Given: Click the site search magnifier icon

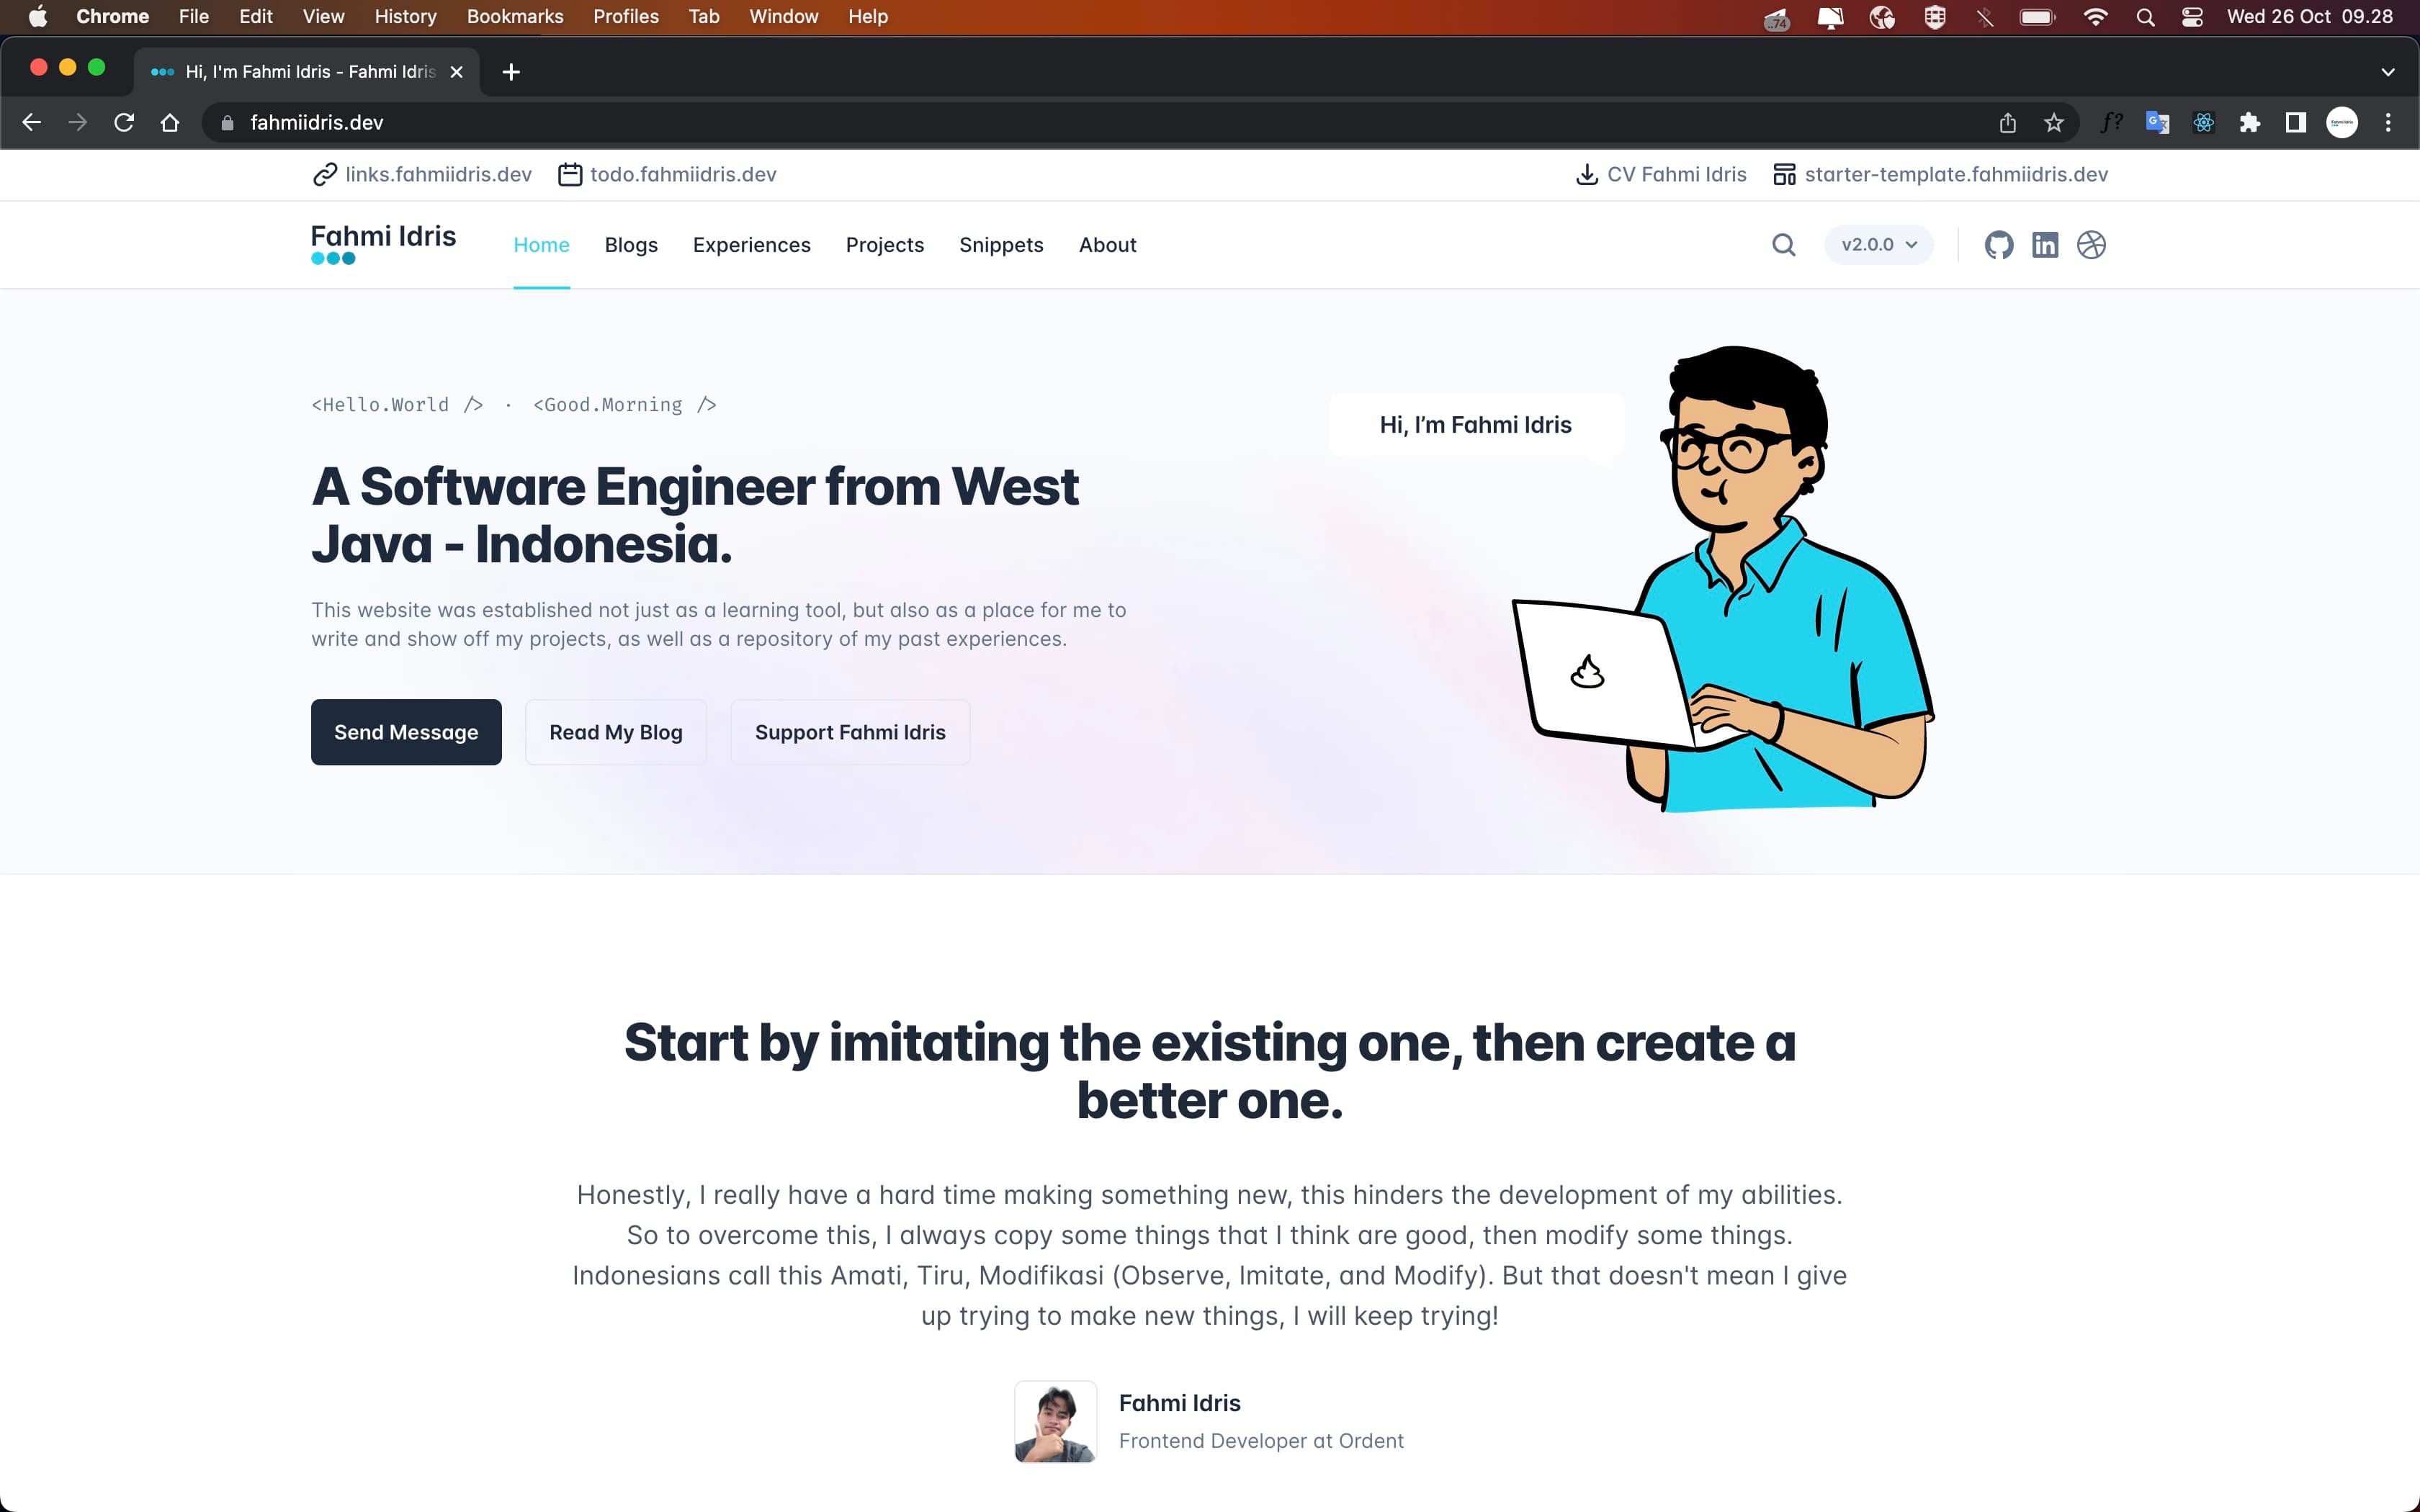Looking at the screenshot, I should [x=1783, y=245].
